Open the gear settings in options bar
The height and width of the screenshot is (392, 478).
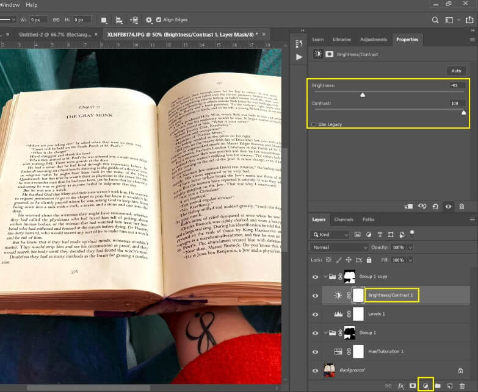coord(148,20)
